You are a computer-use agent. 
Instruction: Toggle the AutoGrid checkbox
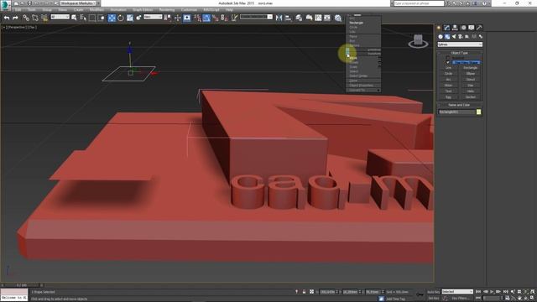[447, 58]
